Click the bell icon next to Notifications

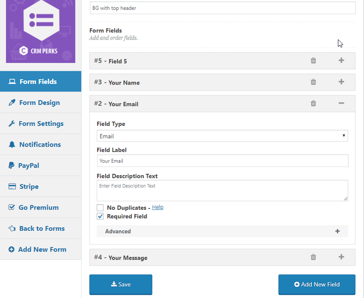pos(12,144)
